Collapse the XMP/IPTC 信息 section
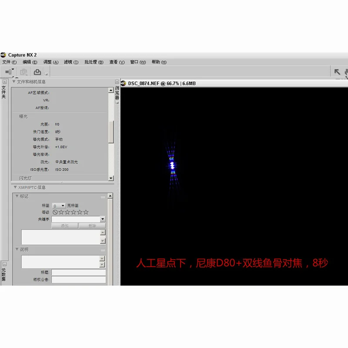Viewport: 348px width, 348px height. click(15, 187)
